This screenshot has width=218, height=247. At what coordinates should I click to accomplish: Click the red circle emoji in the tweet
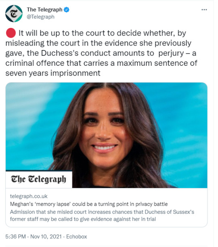pyautogui.click(x=11, y=33)
